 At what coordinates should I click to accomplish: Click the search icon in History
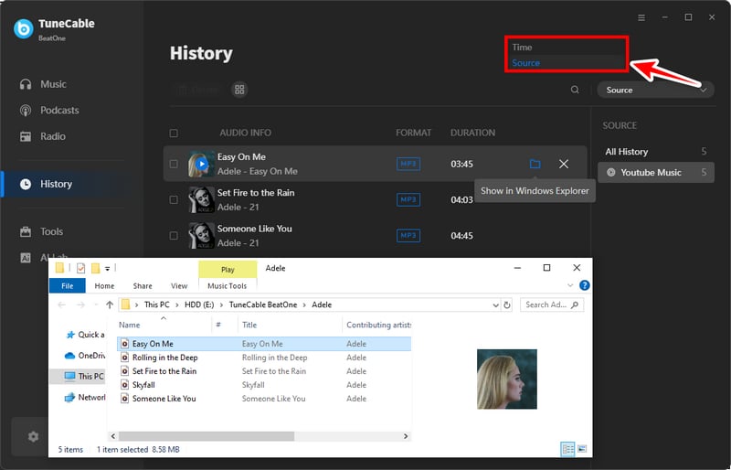tap(575, 90)
